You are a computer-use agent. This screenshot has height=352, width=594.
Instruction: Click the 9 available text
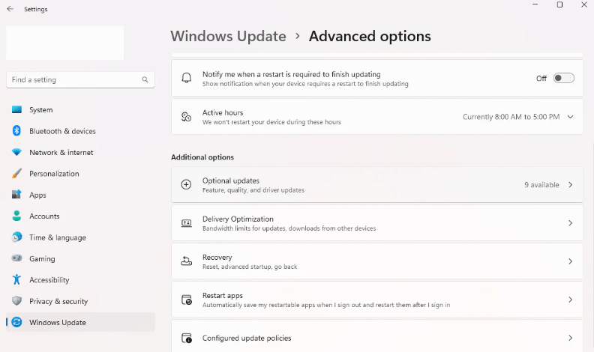click(x=541, y=184)
